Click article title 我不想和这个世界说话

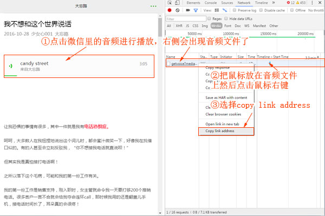(x=37, y=24)
